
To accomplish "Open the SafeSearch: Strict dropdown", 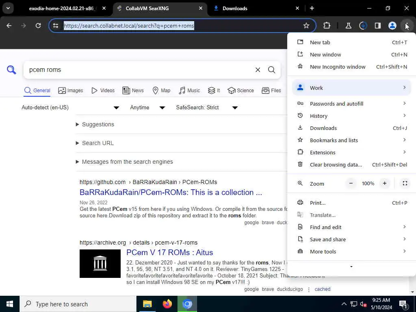I will pos(207,107).
